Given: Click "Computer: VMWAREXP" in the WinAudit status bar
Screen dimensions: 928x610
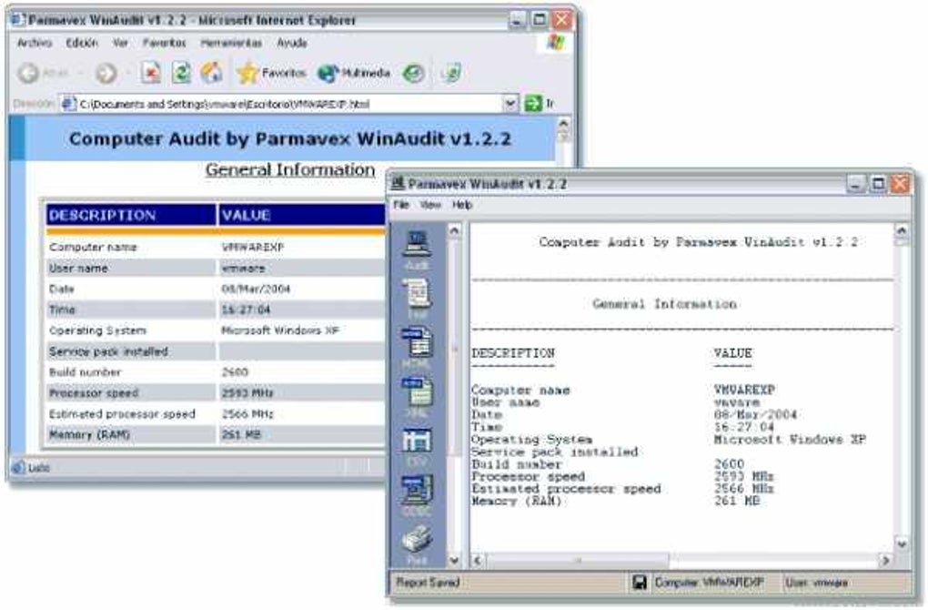Looking at the screenshot, I should pyautogui.click(x=709, y=583).
